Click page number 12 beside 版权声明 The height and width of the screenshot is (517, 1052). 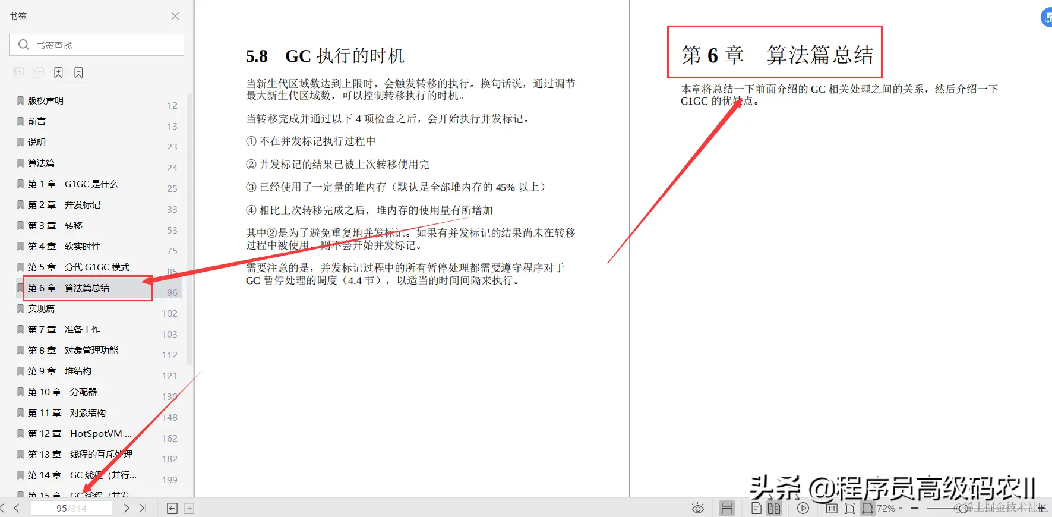tap(172, 105)
